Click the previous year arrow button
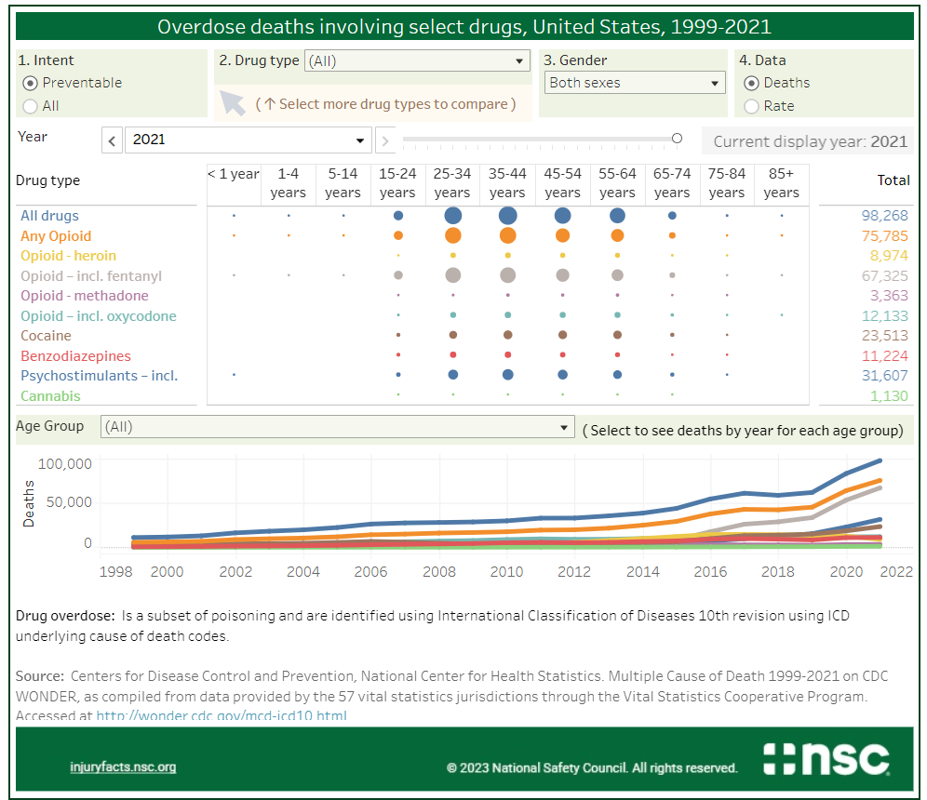This screenshot has height=800, width=927. [112, 140]
